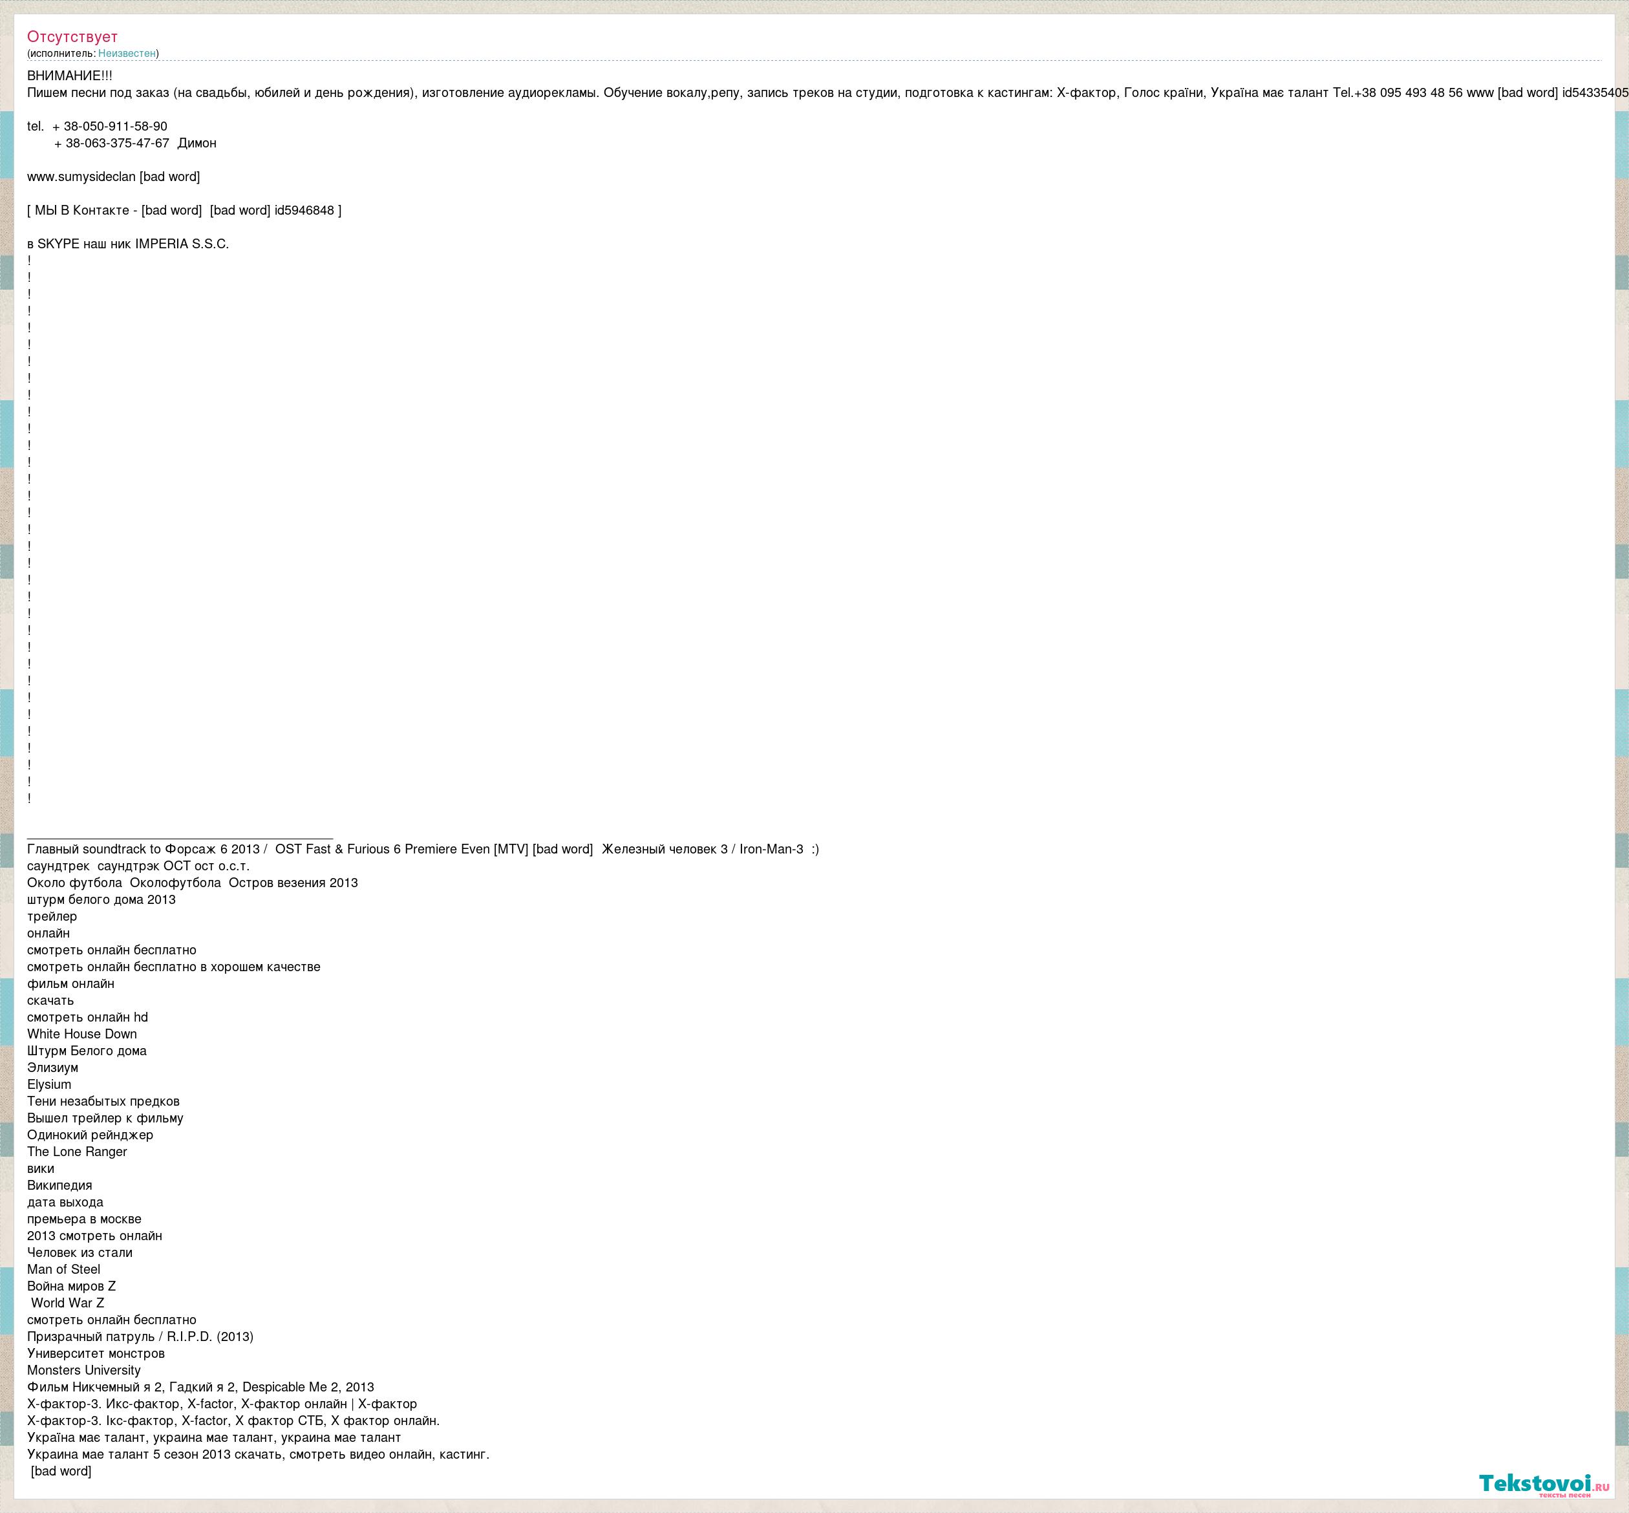Click the Х-фактор-3. Икс-фактор line
The width and height of the screenshot is (1629, 1513).
222,1403
